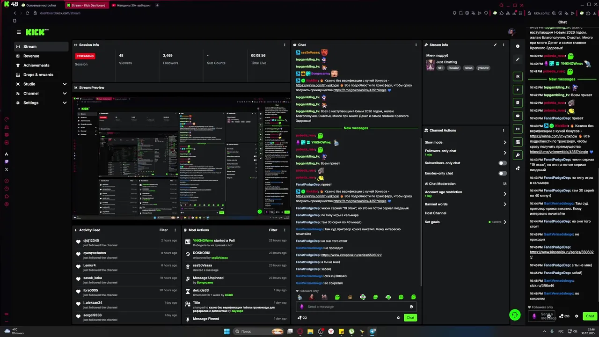Click the info icon in side toolbar

click(518, 46)
